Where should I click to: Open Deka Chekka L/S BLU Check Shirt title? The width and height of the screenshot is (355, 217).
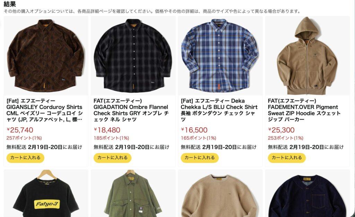tap(219, 110)
